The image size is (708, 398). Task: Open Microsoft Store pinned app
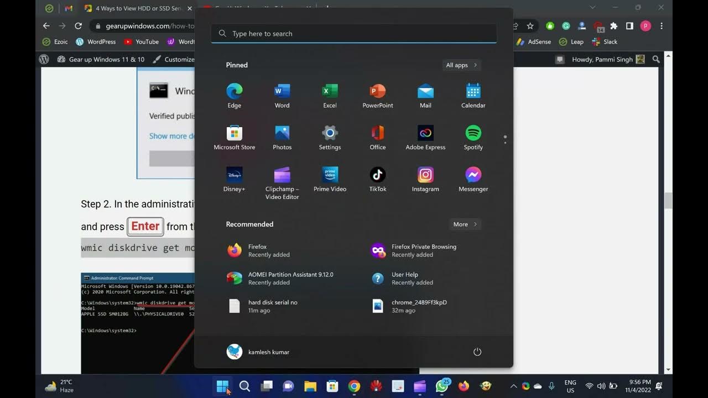(x=235, y=138)
